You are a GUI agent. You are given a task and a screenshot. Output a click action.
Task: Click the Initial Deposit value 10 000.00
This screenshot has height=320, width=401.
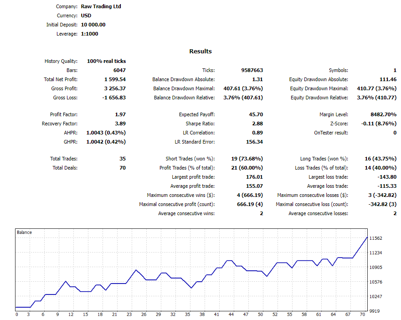(93, 25)
